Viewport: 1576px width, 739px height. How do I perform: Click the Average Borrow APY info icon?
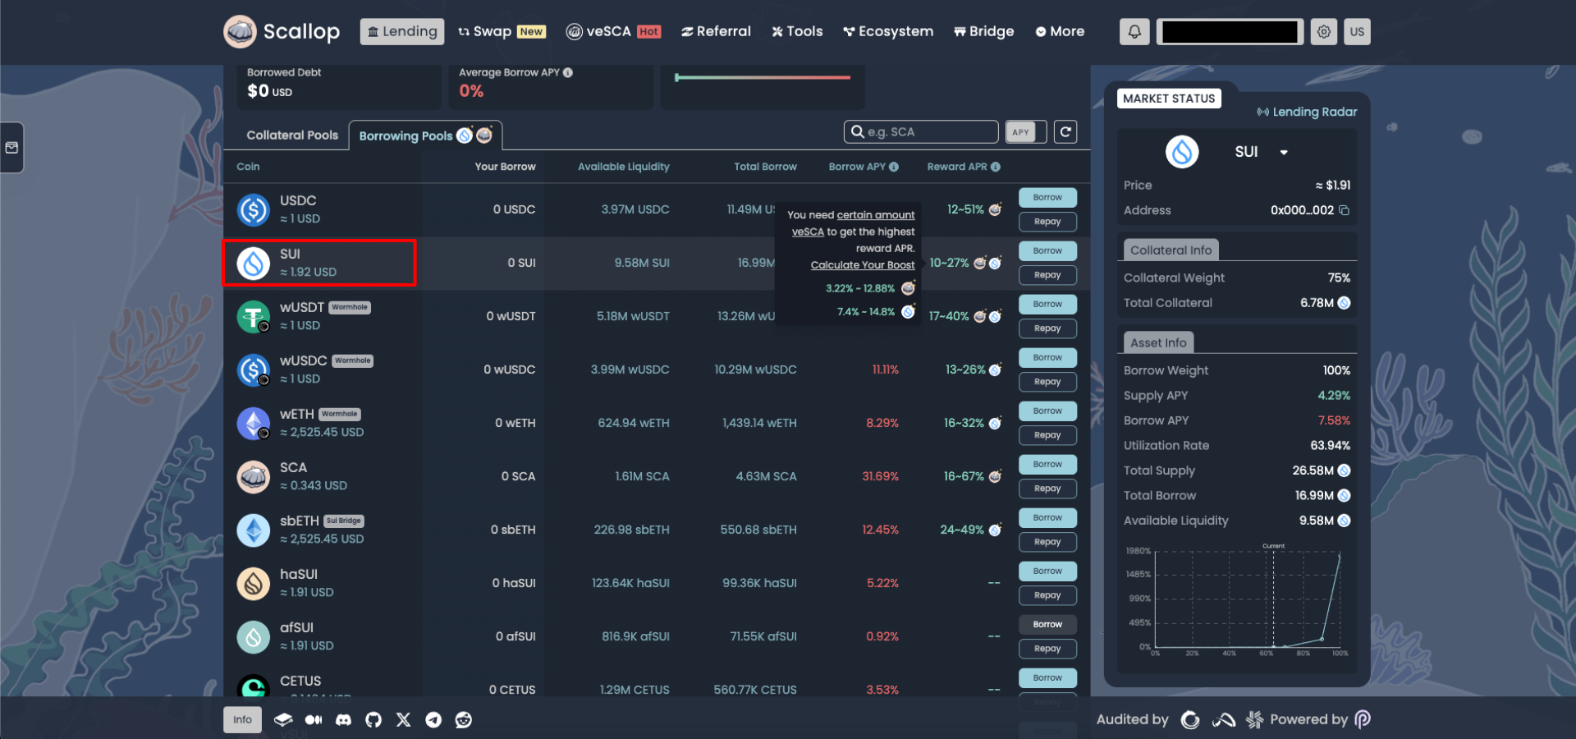[x=568, y=72]
